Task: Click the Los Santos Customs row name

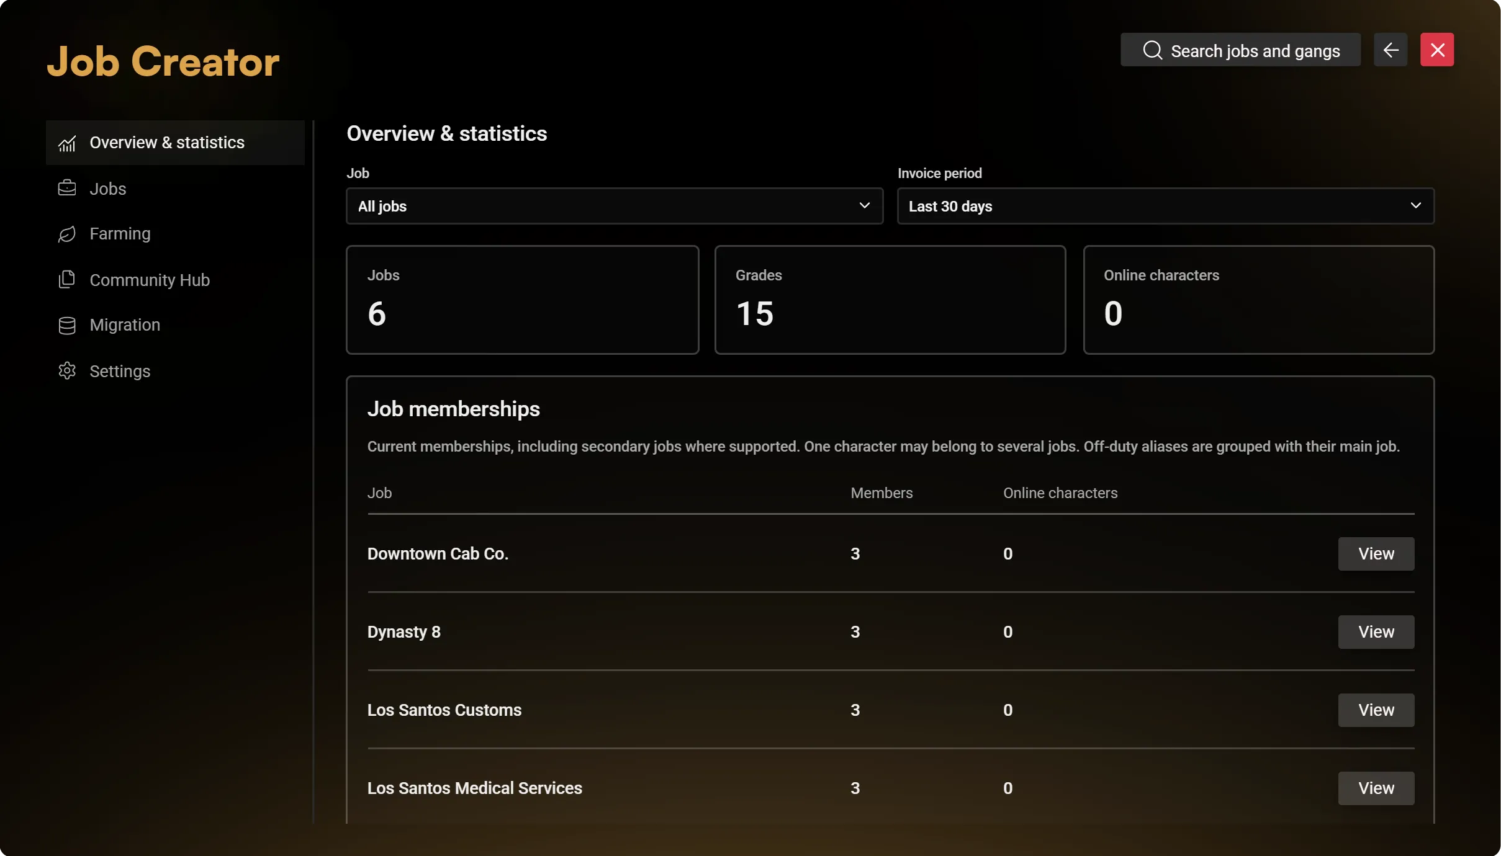Action: click(444, 710)
